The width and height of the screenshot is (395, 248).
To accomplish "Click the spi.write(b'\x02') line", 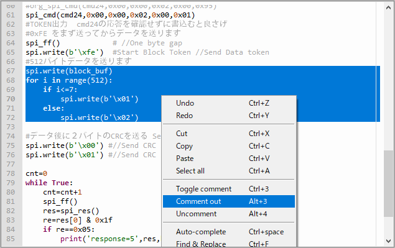I will pyautogui.click(x=100, y=117).
